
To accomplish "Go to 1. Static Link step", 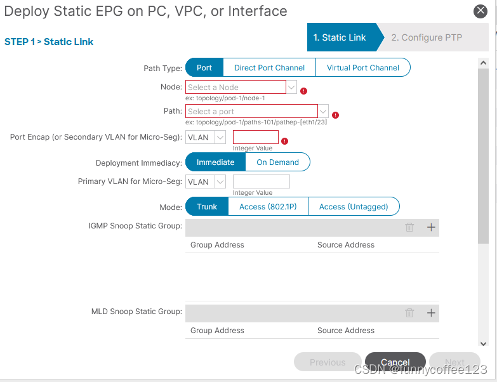I will pyautogui.click(x=342, y=37).
